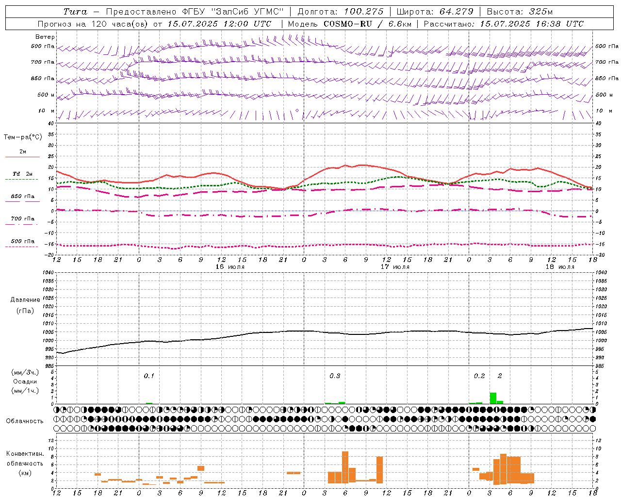Screen dimensions: 621x497
Task: Click the "Ветер" wind panel label
Action: (45, 37)
